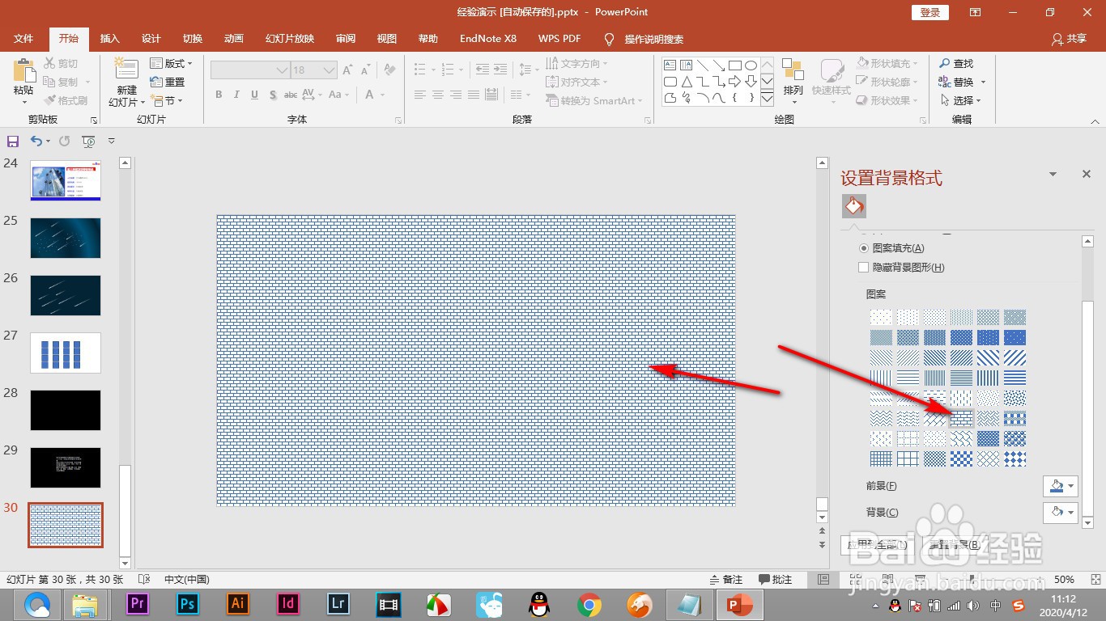Expand the shapes gallery More arrow
Image resolution: width=1106 pixels, height=621 pixels.
click(x=766, y=98)
